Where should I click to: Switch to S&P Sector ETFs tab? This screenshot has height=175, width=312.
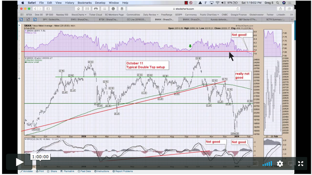pos(248,19)
